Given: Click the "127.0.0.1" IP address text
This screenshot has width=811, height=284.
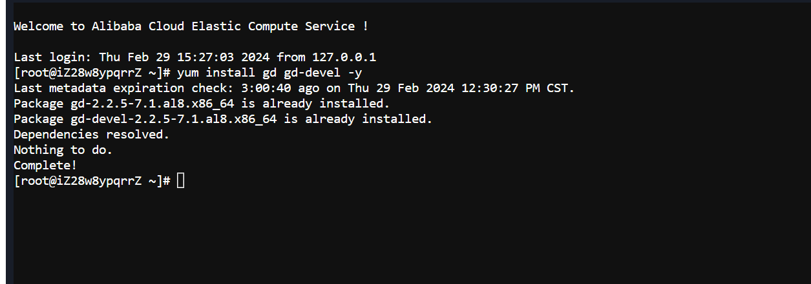Looking at the screenshot, I should [344, 57].
